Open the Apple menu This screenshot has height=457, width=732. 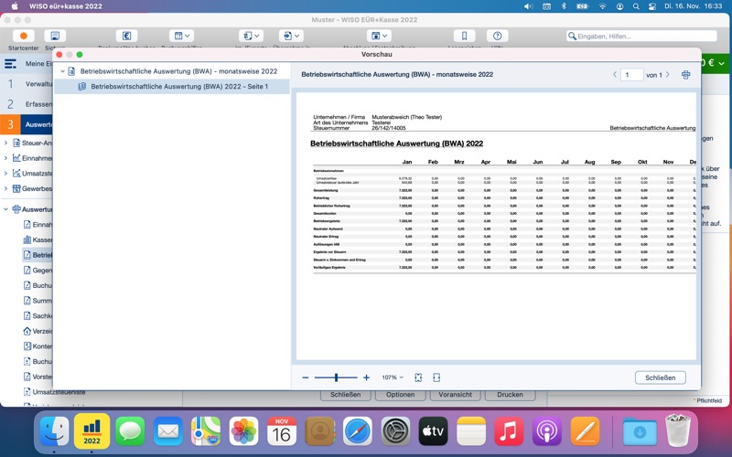click(15, 6)
